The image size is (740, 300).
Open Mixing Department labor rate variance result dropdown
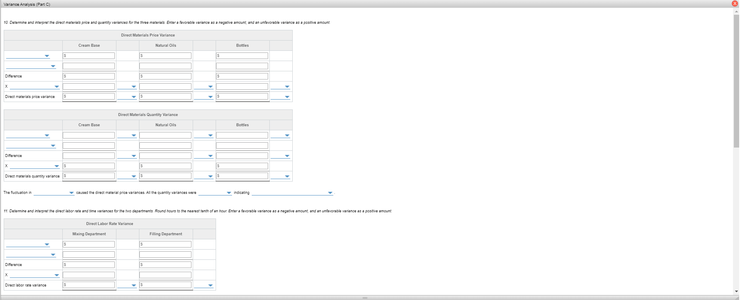click(127, 286)
